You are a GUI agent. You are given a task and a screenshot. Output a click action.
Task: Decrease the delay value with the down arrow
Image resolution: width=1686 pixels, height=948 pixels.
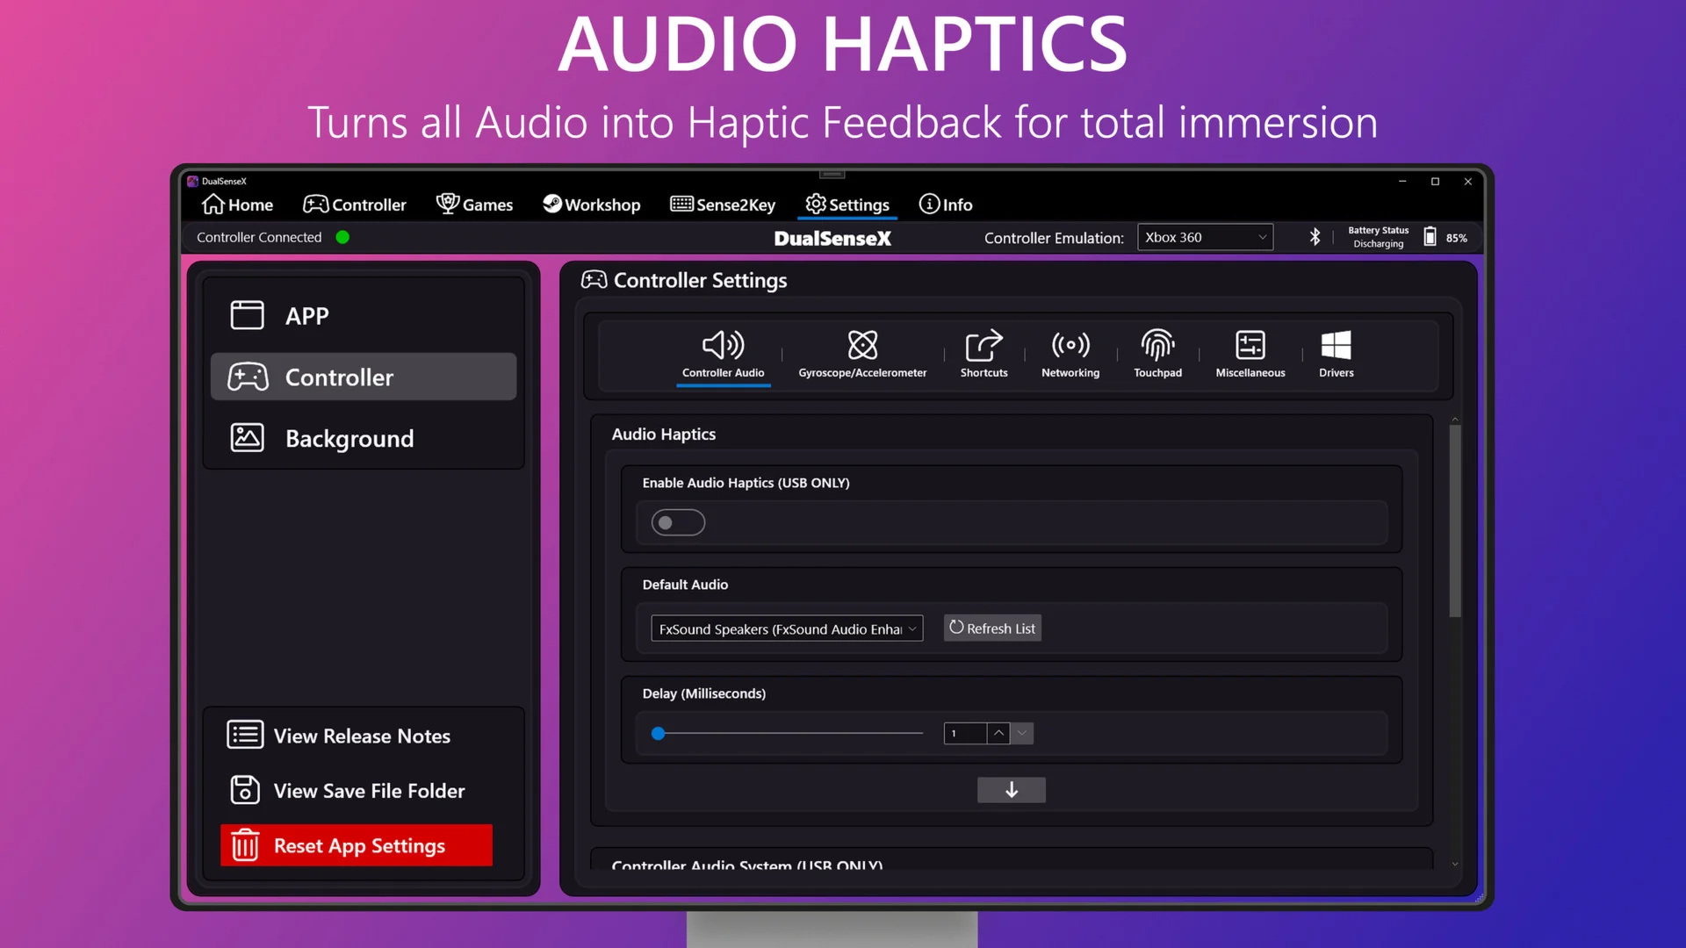(1021, 733)
